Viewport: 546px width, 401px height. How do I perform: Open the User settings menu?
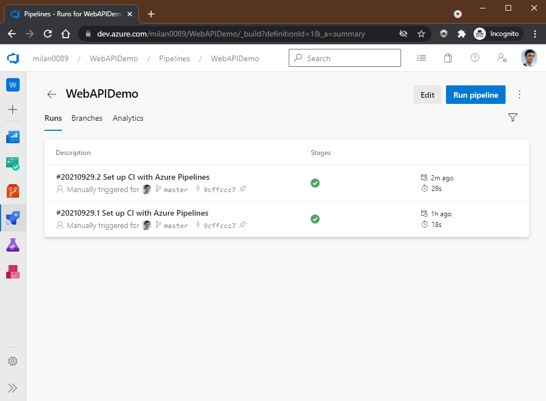pos(502,58)
